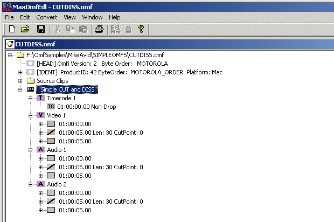Viewport: 334px width, 222px height.
Task: Click the yellow question mark Help icon
Action: [x=141, y=29]
